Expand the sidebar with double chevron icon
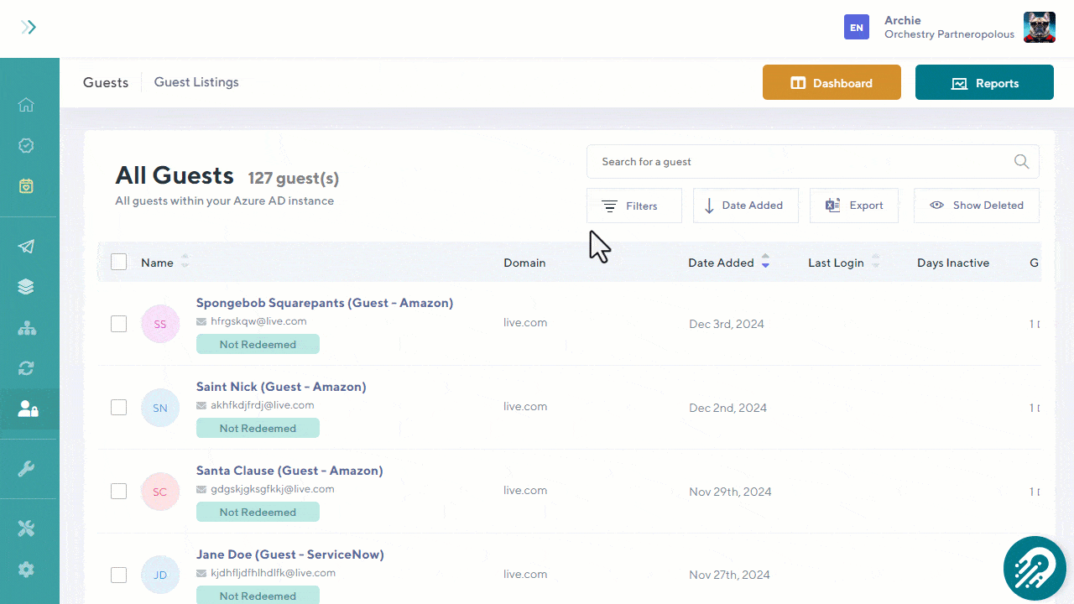The height and width of the screenshot is (604, 1074). tap(29, 28)
